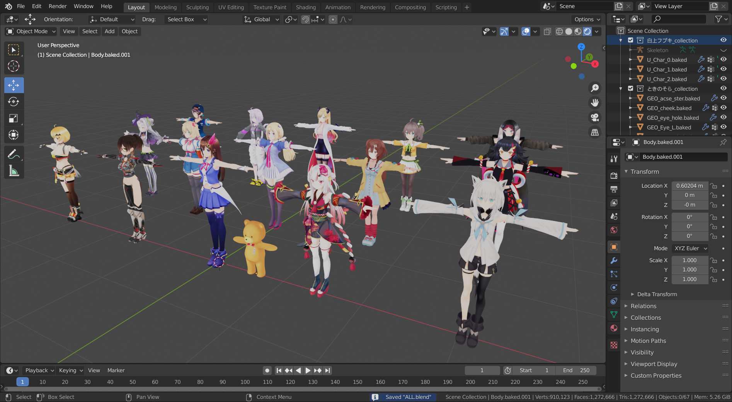The image size is (732, 402).
Task: Switch viewport to wireframe shading
Action: click(559, 32)
